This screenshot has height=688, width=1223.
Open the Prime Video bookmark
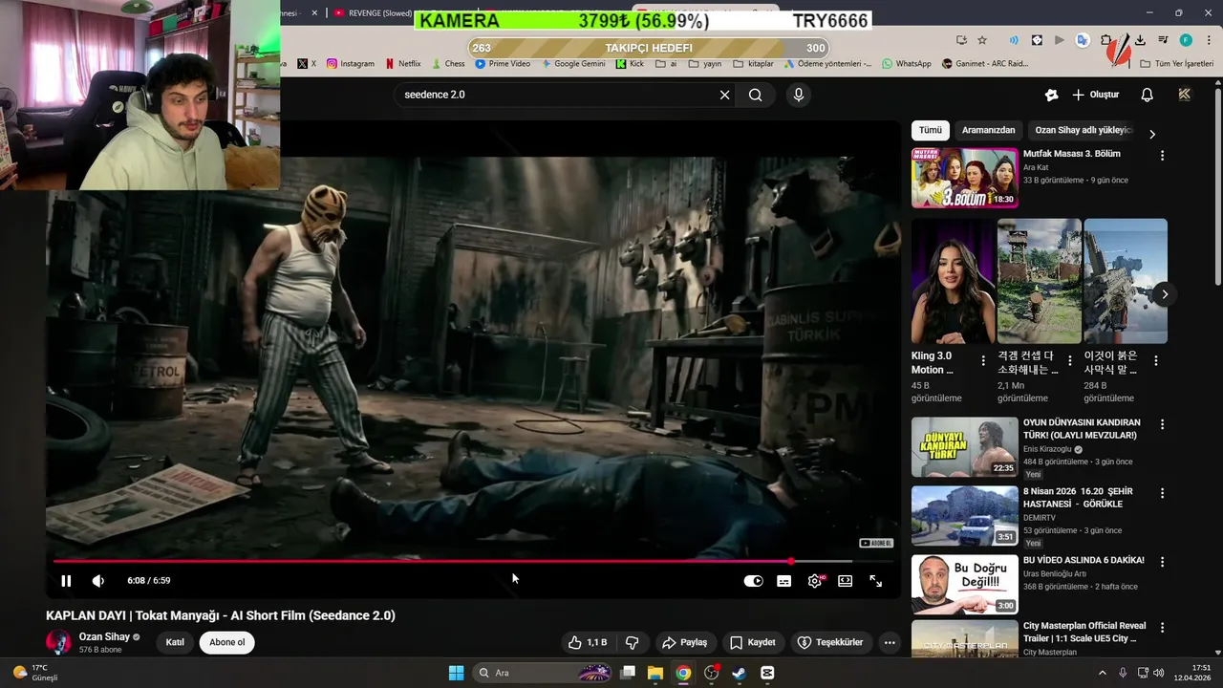point(503,63)
